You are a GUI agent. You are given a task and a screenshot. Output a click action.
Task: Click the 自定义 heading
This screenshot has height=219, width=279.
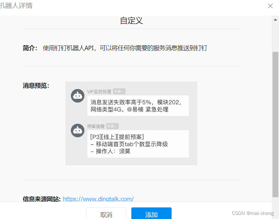click(131, 20)
